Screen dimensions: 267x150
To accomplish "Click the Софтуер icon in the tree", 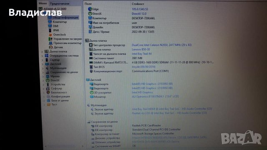I will [48, 89].
